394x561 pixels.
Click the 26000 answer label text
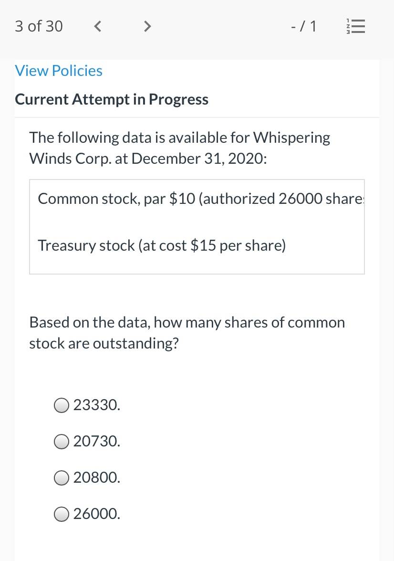[x=97, y=514]
